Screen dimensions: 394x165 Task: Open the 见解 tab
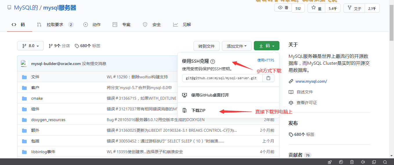182,25
